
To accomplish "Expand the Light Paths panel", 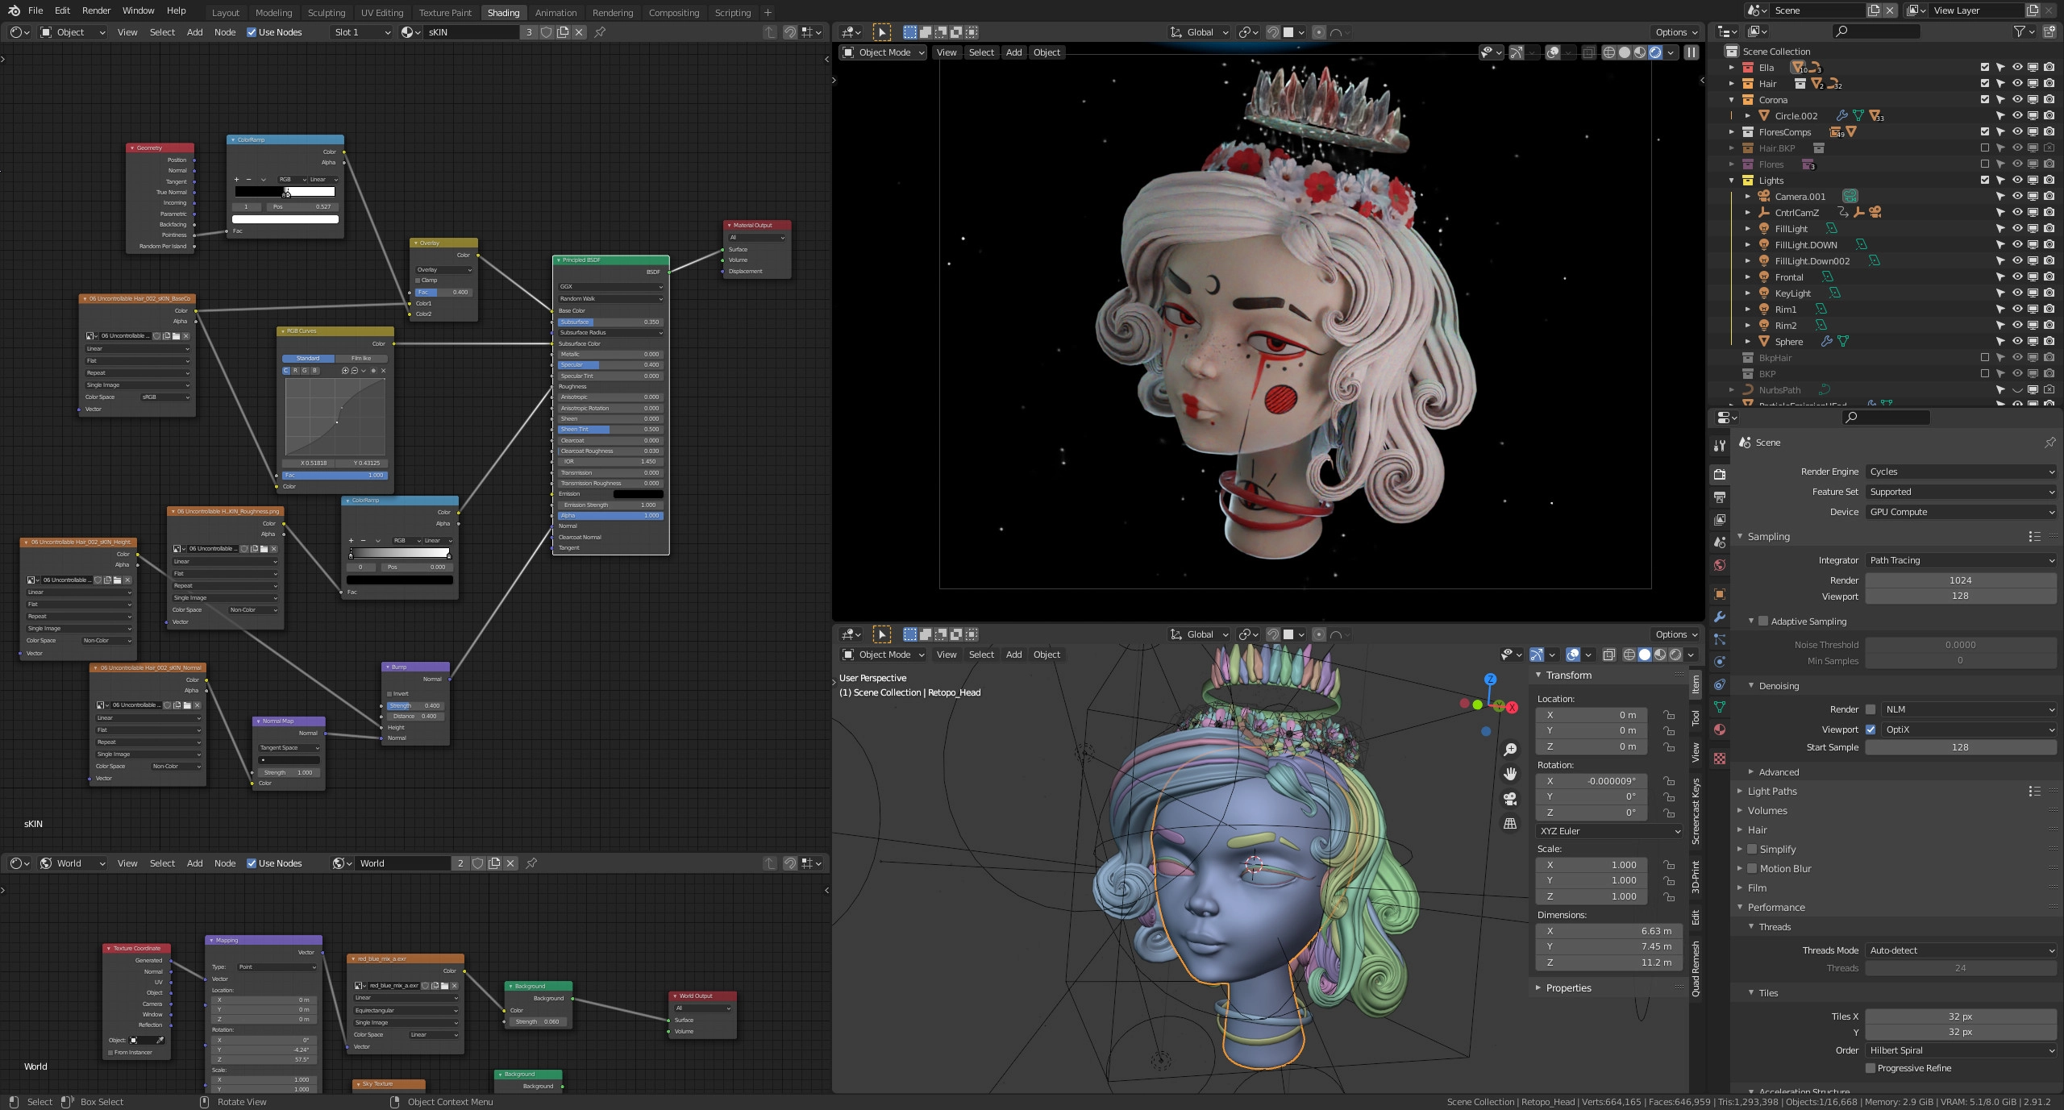I will (x=1772, y=792).
